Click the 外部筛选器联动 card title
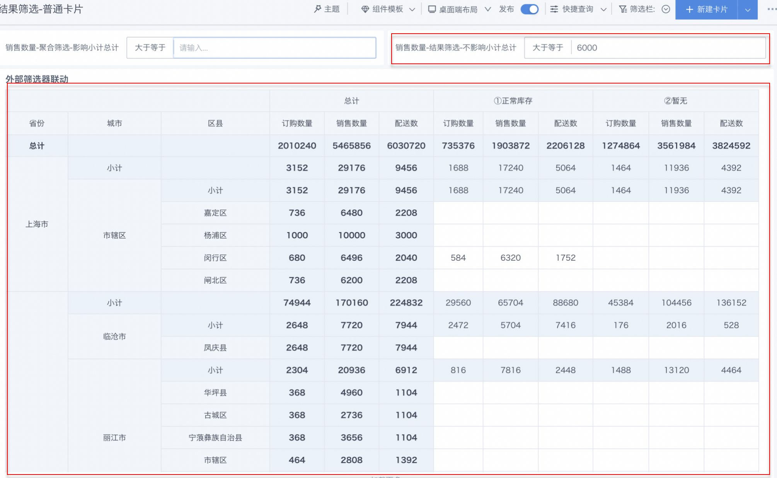Image resolution: width=777 pixels, height=478 pixels. pyautogui.click(x=37, y=79)
